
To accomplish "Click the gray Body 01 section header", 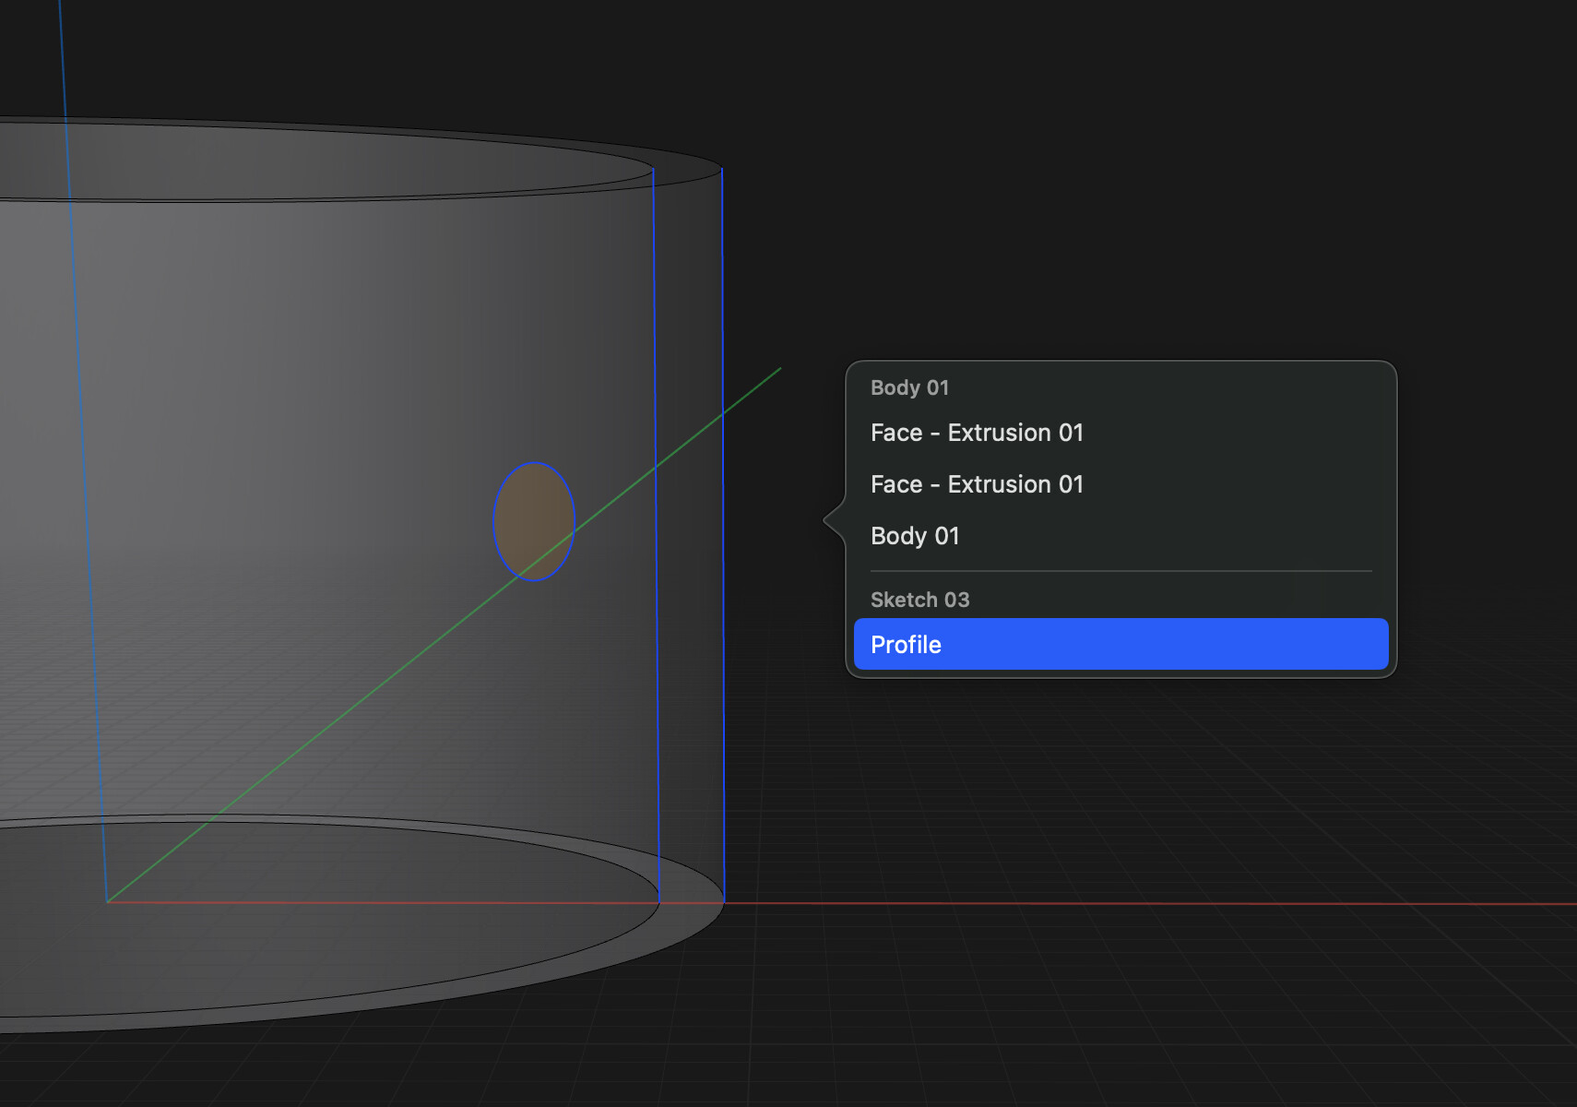I will 909,387.
